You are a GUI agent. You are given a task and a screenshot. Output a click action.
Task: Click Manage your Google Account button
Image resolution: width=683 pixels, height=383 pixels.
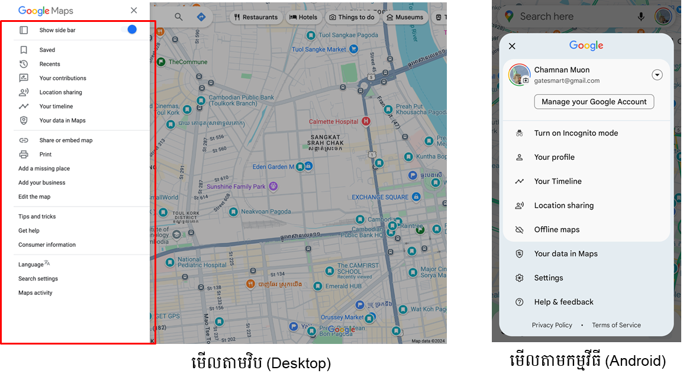pyautogui.click(x=594, y=102)
